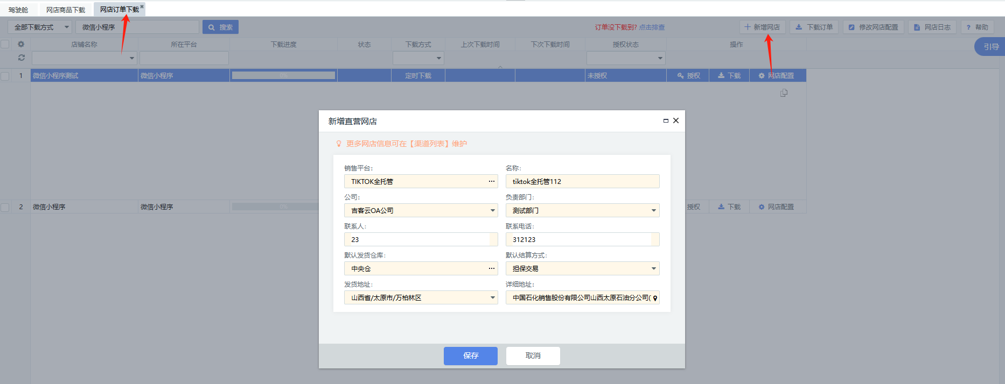1005x384 pixels.
Task: Click the 联系电话 input field
Action: pyautogui.click(x=583, y=239)
